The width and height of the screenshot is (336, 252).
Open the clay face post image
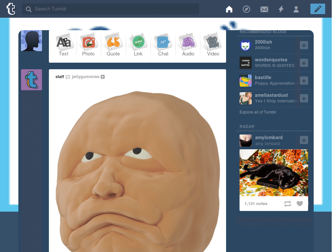[x=137, y=171]
